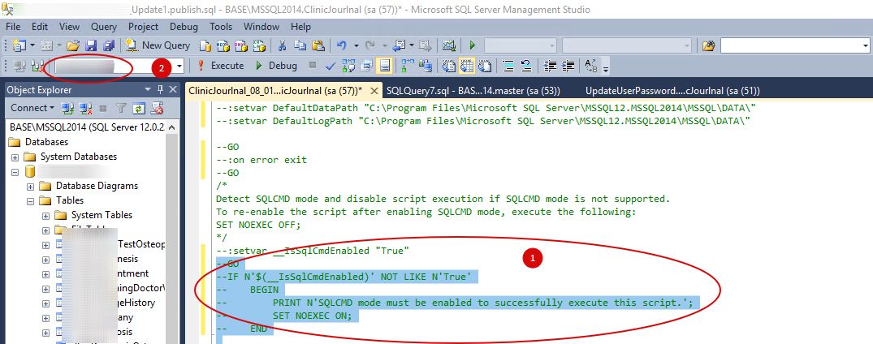Click the Filter funnel icon in Object Explorer

[121, 107]
